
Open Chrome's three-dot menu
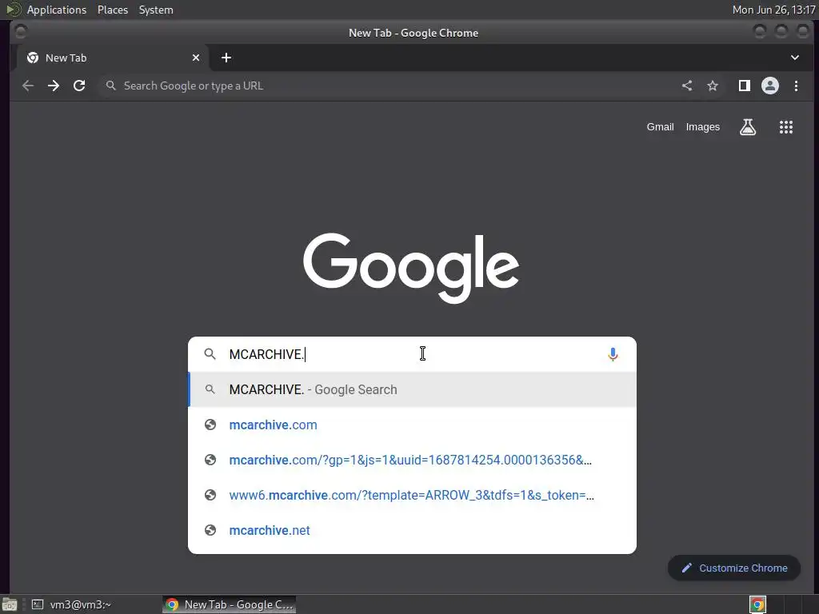pyautogui.click(x=796, y=86)
